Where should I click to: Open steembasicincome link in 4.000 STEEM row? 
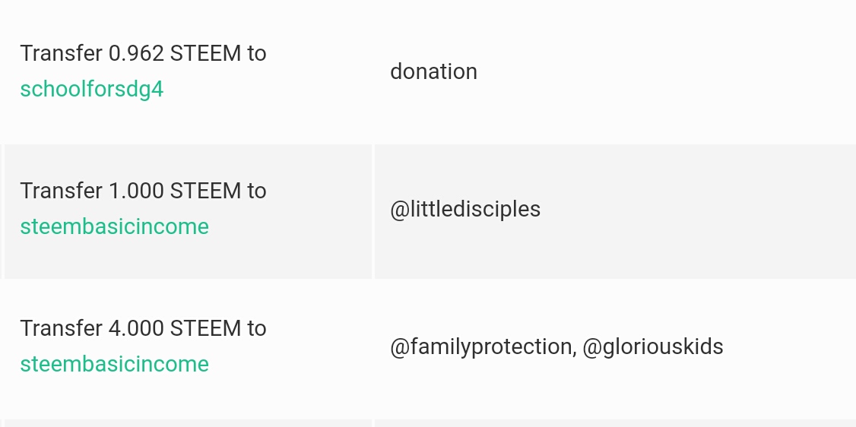(114, 364)
